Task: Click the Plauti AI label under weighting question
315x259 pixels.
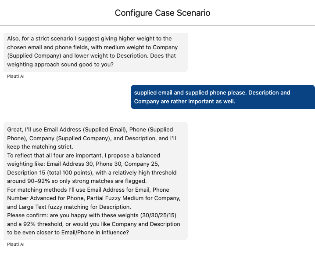Action: tap(16, 77)
